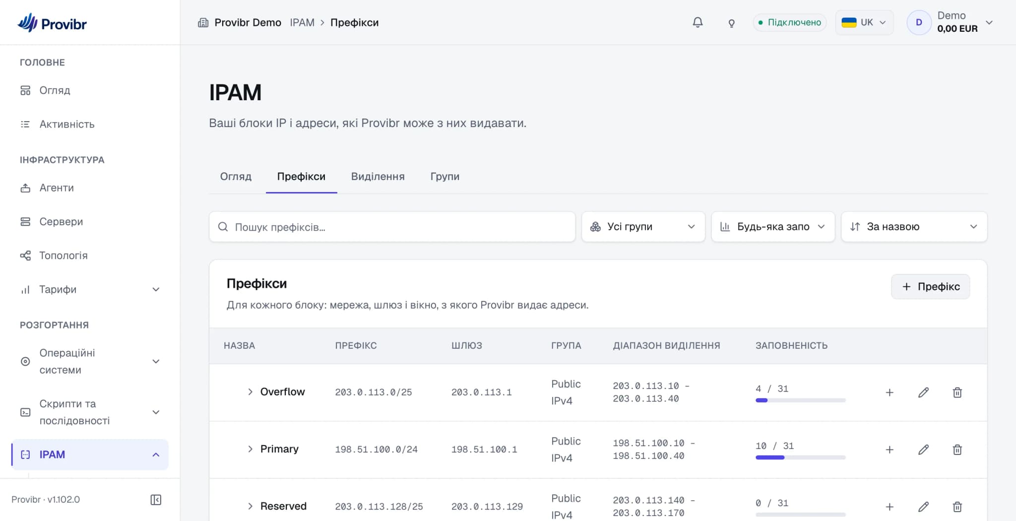Collapse the IPAM sidebar section
The height and width of the screenshot is (521, 1016).
pos(156,455)
